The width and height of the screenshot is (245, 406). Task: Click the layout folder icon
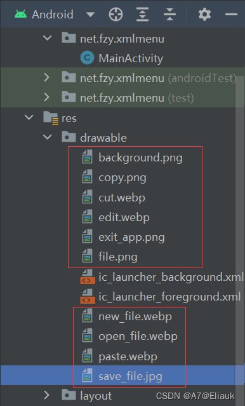69,395
